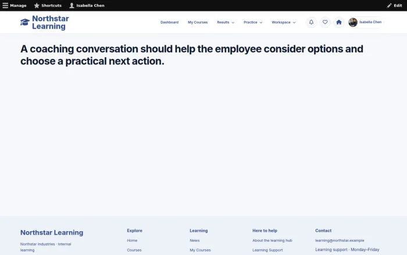Open the Shortcuts star menu
This screenshot has height=255, width=407.
48,5
